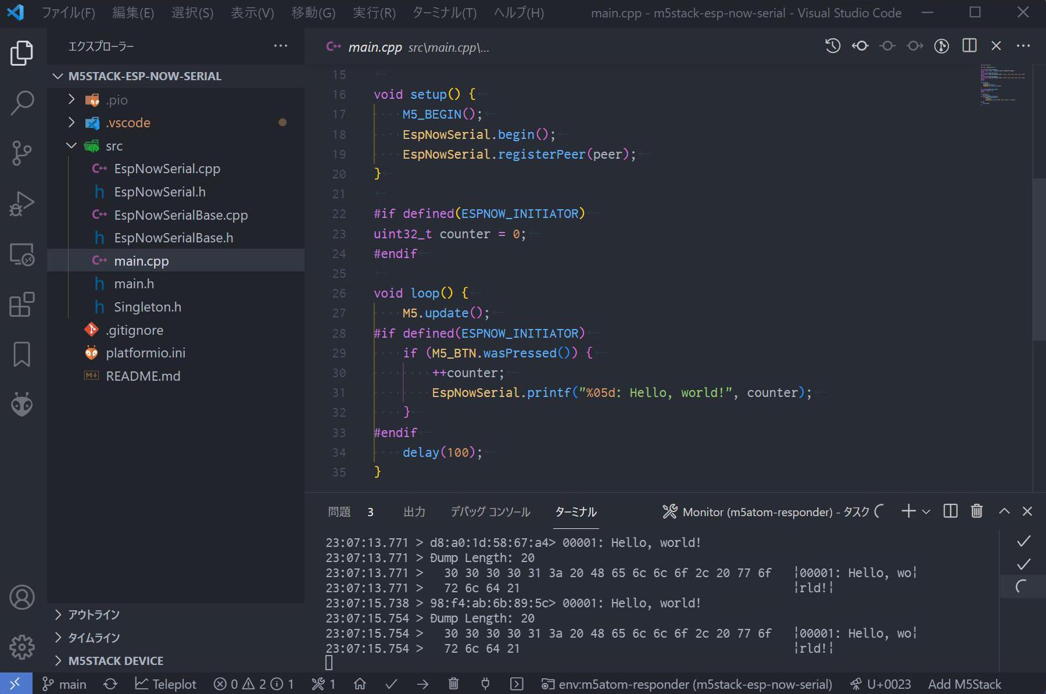The height and width of the screenshot is (694, 1046).
Task: Open the Serial Monitor plug icon
Action: [x=485, y=684]
